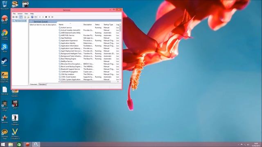Open the Action! desktop shortcut
The height and width of the screenshot is (147, 262).
[x=5, y=19]
